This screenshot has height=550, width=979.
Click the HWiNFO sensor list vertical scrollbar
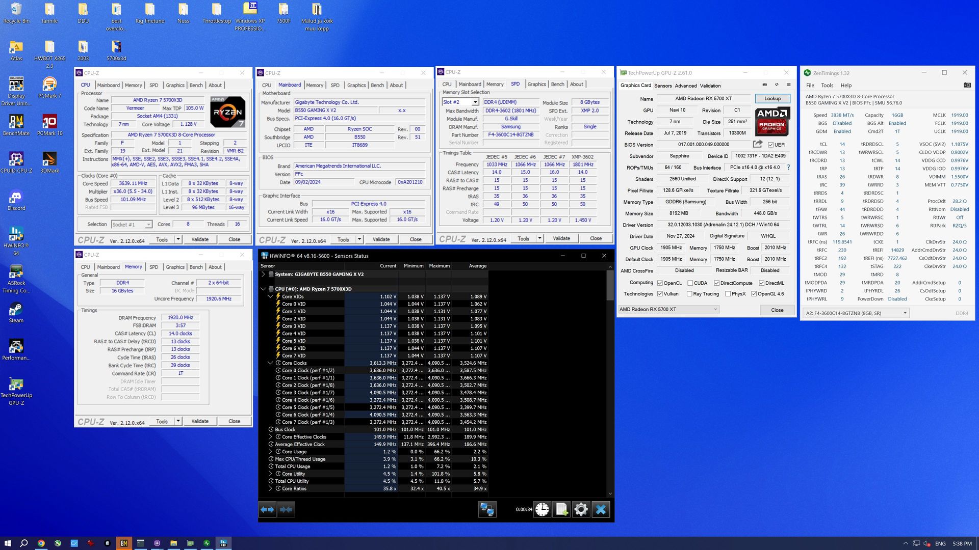610,380
